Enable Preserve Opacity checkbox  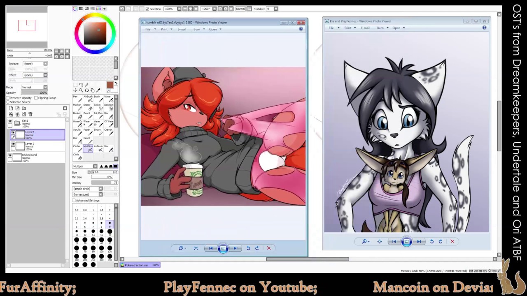tap(8, 98)
